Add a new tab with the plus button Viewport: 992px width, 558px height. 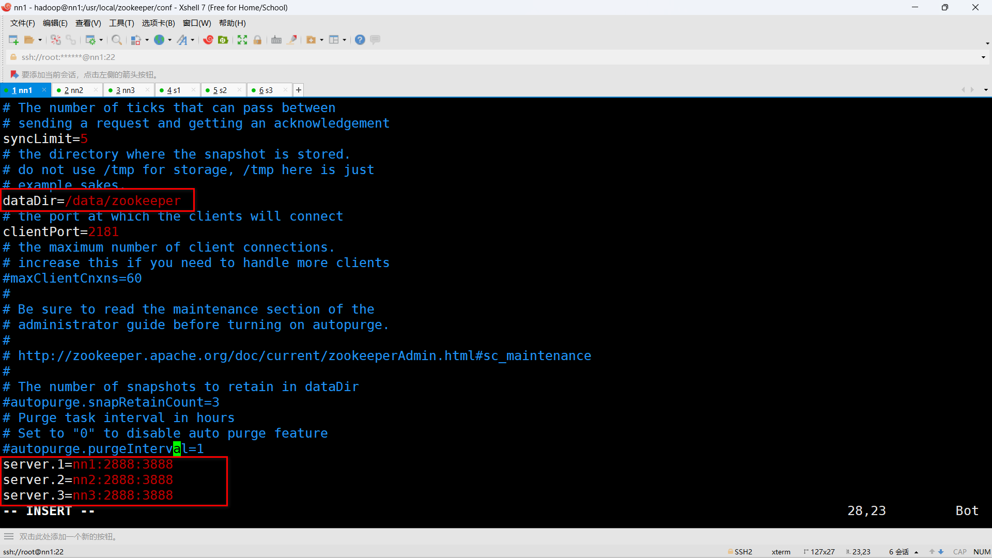[x=299, y=90]
